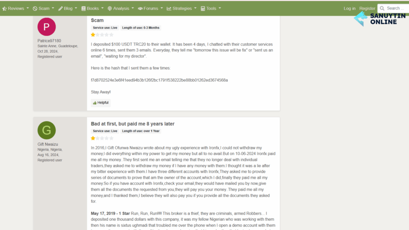Click the chart icon beside Strategies
This screenshot has height=230, width=409.
(x=169, y=9)
